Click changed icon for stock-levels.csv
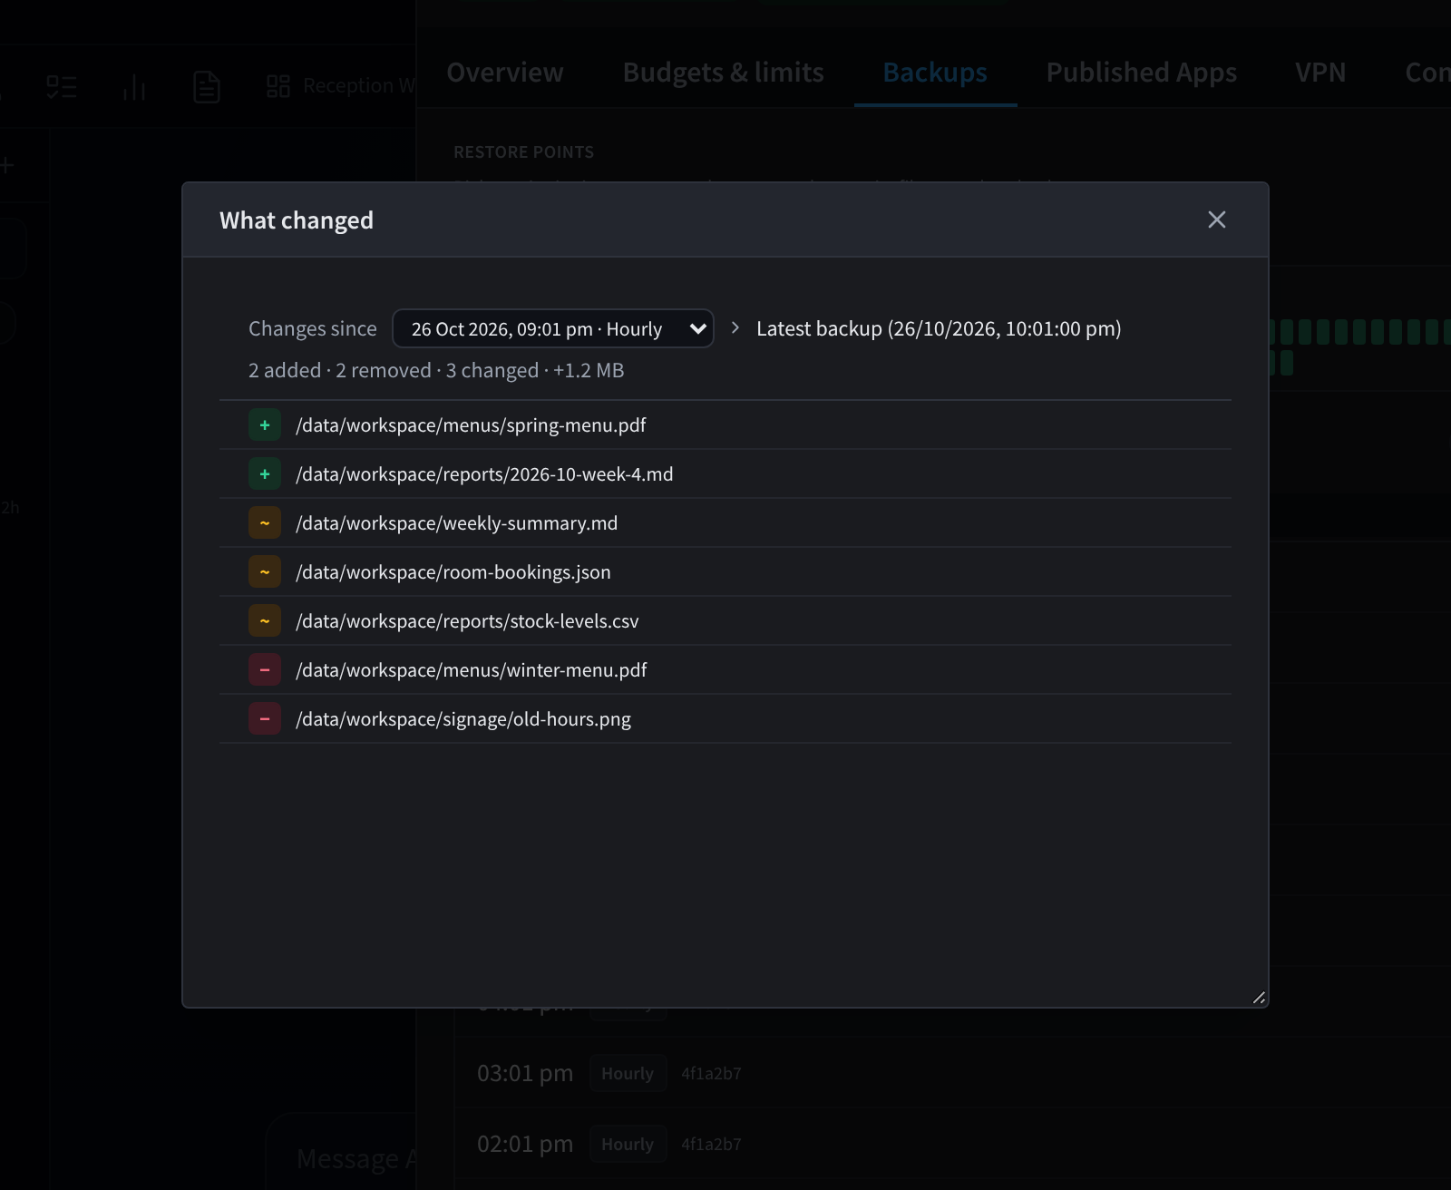The width and height of the screenshot is (1451, 1190). (x=265, y=621)
